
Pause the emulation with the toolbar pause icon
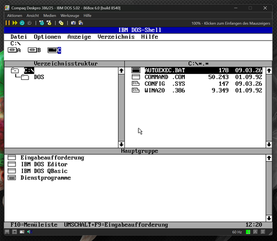[x=8, y=23]
